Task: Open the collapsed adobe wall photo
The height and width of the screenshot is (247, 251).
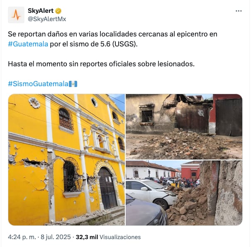Action: 184,127
